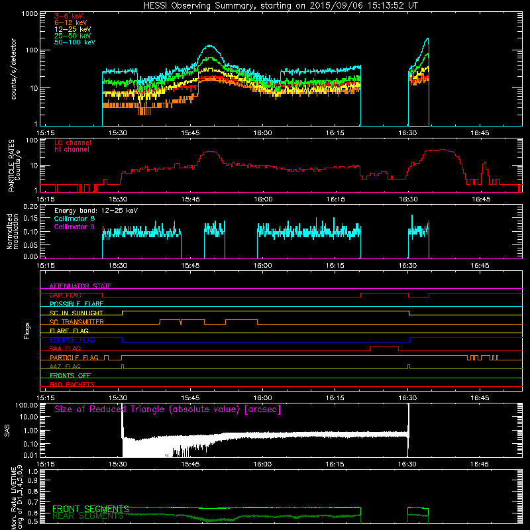This screenshot has height=530, width=530.
Task: Click the HI channel legend label
Action: point(72,150)
